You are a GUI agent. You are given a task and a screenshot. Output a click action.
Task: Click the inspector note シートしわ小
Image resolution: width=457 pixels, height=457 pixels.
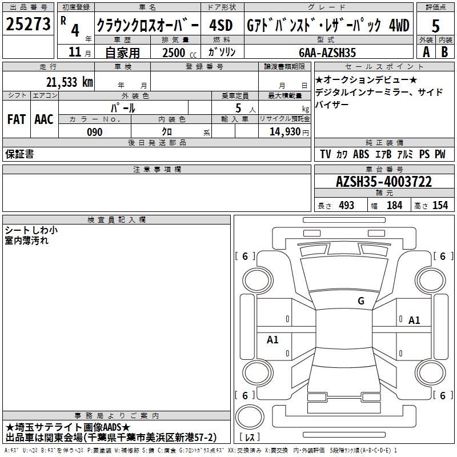point(31,230)
